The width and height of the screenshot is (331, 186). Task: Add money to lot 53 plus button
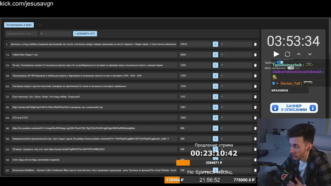215,65
